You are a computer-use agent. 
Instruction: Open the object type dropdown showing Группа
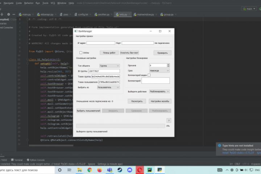[x=109, y=66]
